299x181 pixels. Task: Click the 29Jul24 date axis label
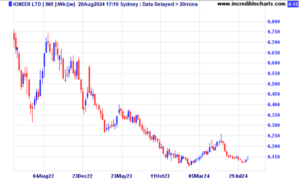(x=238, y=176)
